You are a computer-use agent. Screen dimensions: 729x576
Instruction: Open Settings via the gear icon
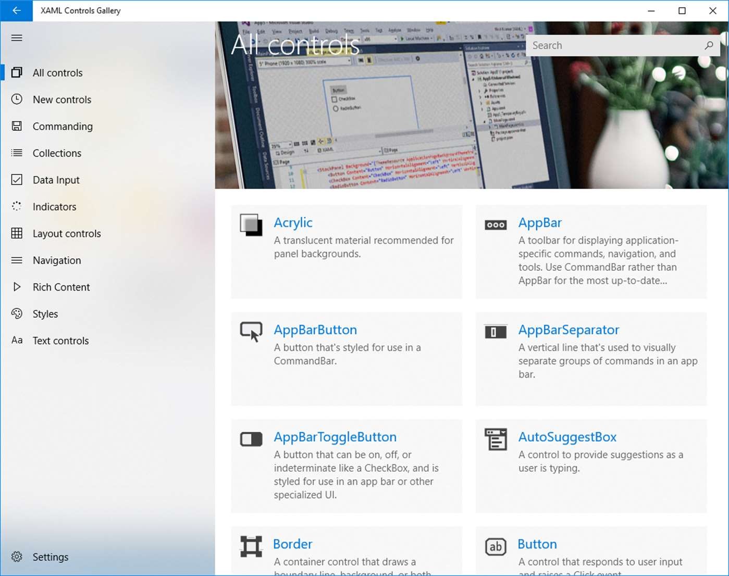pos(17,557)
